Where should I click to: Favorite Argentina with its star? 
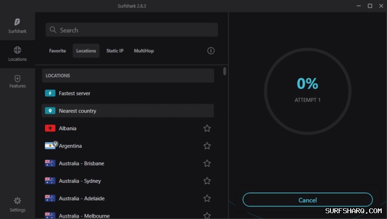click(x=207, y=146)
